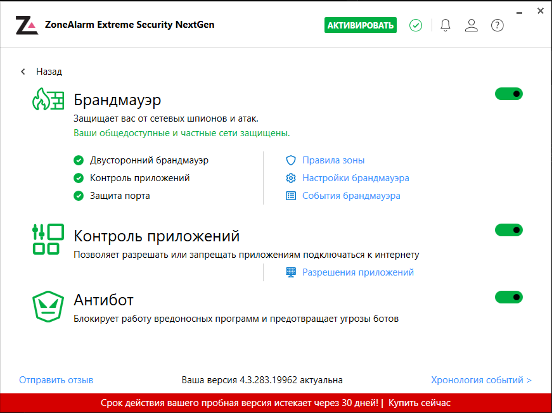
Task: Close the ZoneAlarm window
Action: pos(541,11)
